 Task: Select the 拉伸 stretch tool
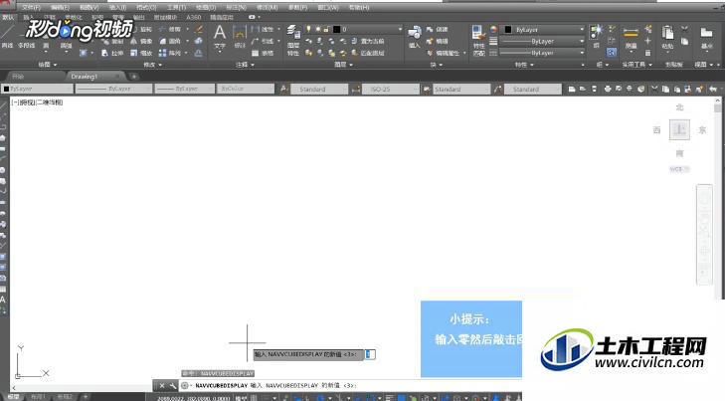[112, 53]
